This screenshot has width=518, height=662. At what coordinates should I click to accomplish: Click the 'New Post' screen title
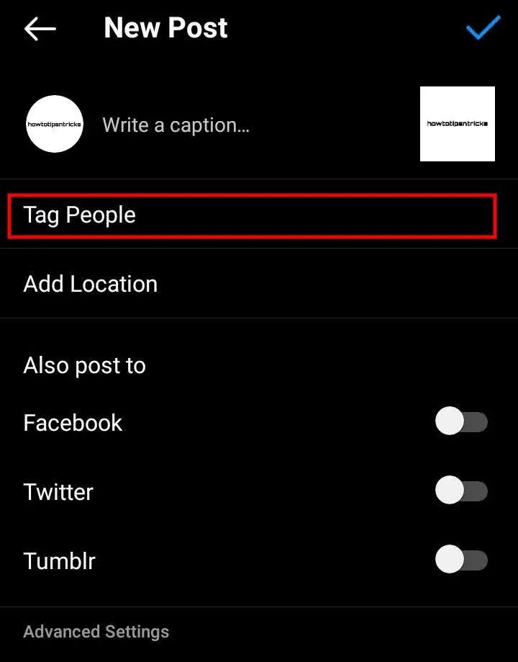pyautogui.click(x=165, y=28)
